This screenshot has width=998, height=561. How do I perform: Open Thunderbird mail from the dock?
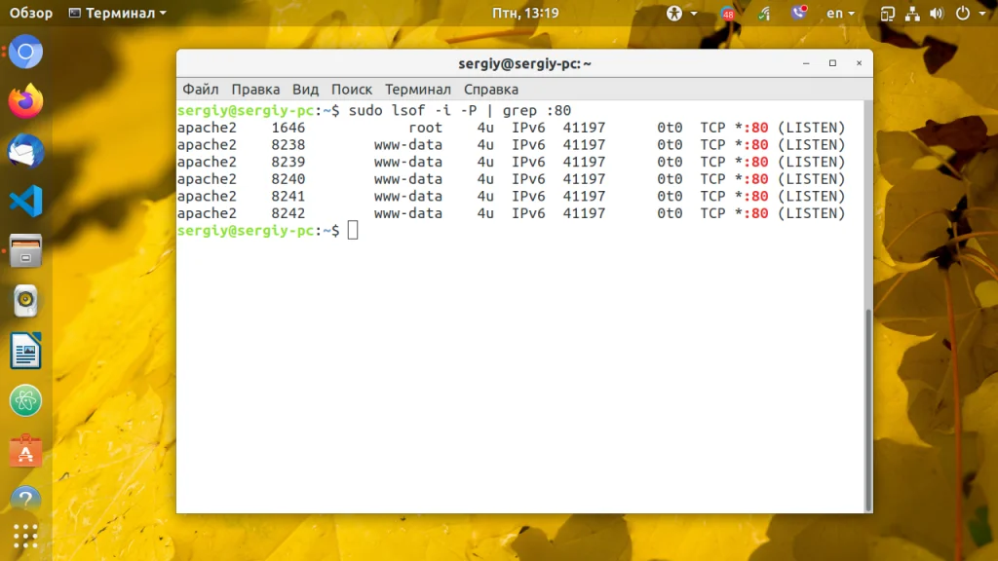[x=25, y=151]
